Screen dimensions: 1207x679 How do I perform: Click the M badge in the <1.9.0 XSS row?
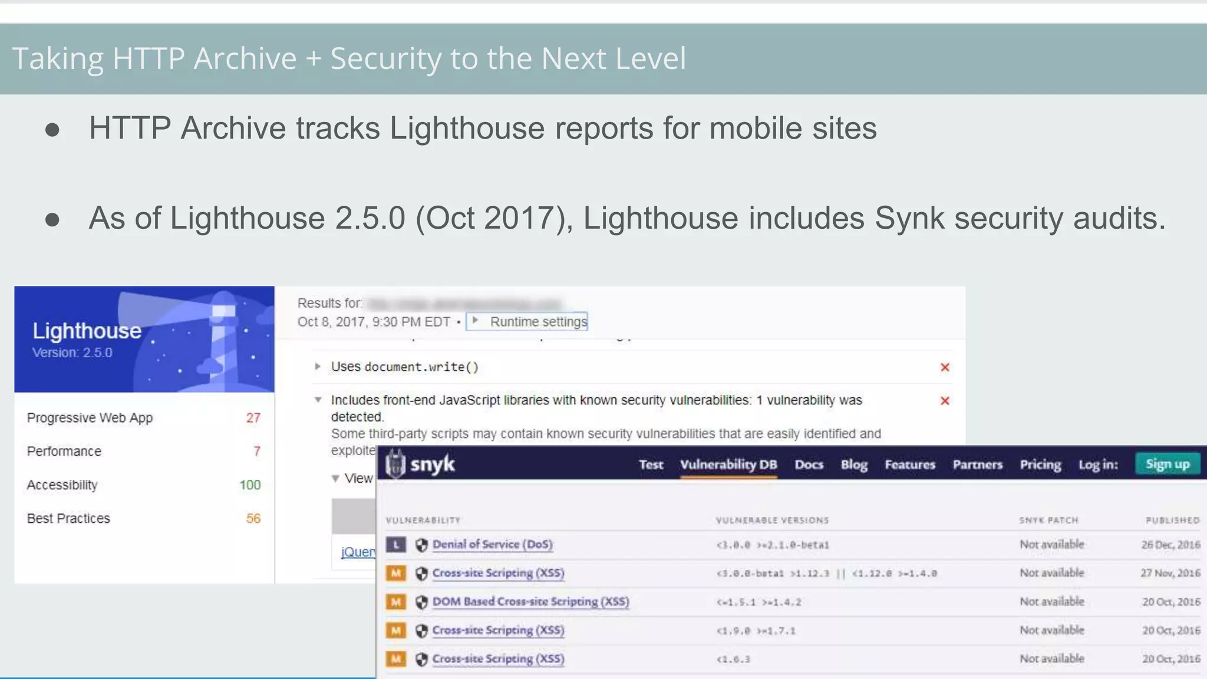[x=396, y=631]
